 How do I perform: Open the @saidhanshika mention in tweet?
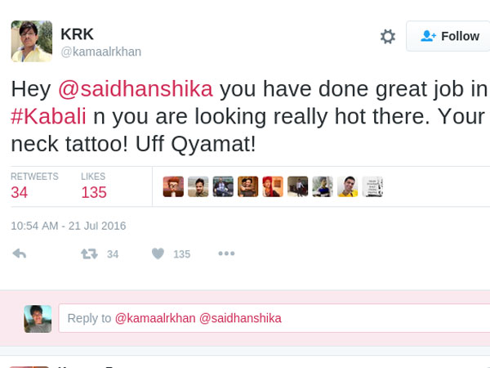pos(135,88)
